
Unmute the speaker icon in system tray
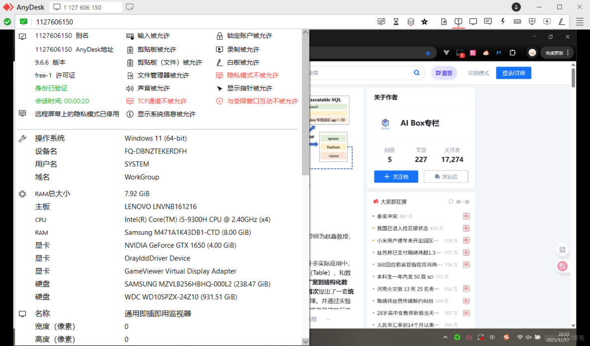click(528, 337)
